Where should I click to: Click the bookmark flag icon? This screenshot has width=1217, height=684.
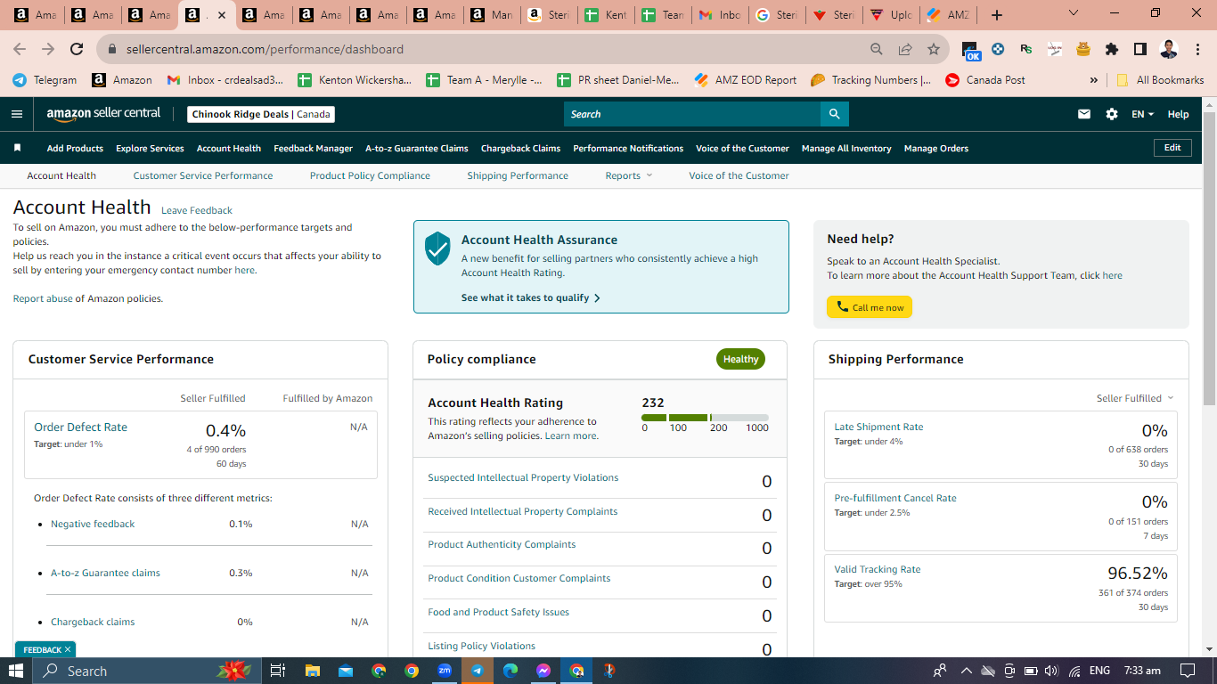tap(17, 148)
